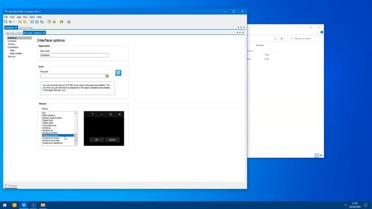Click the first yellow folder toolbar icon
The width and height of the screenshot is (372, 209).
[x=20, y=22]
